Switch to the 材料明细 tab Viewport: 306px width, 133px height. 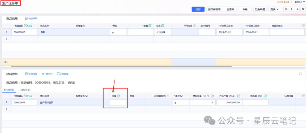click(9, 90)
